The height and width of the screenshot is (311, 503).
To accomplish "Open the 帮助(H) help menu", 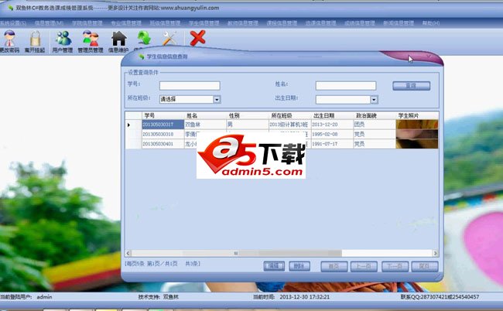I will coord(431,23).
